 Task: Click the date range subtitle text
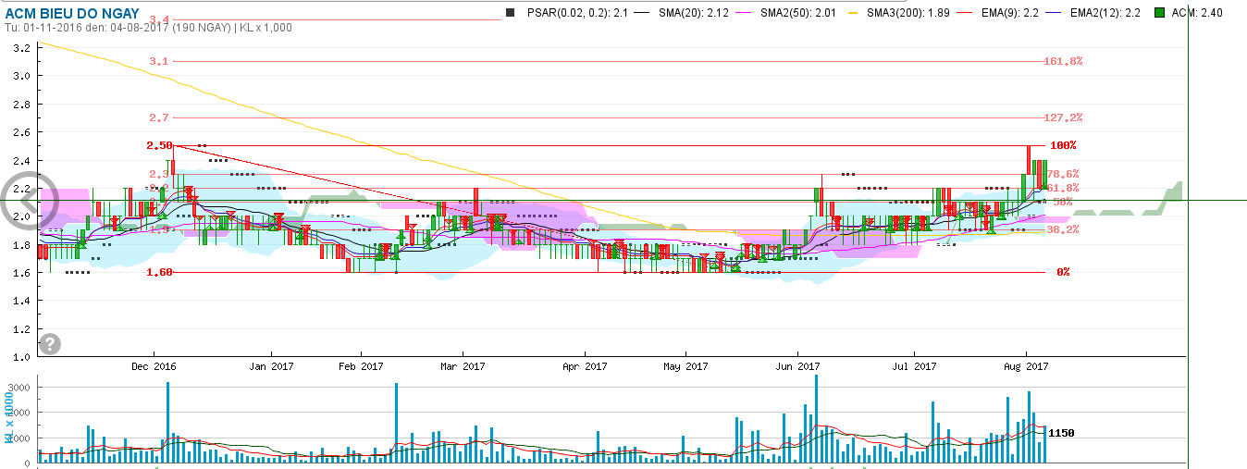coord(148,28)
